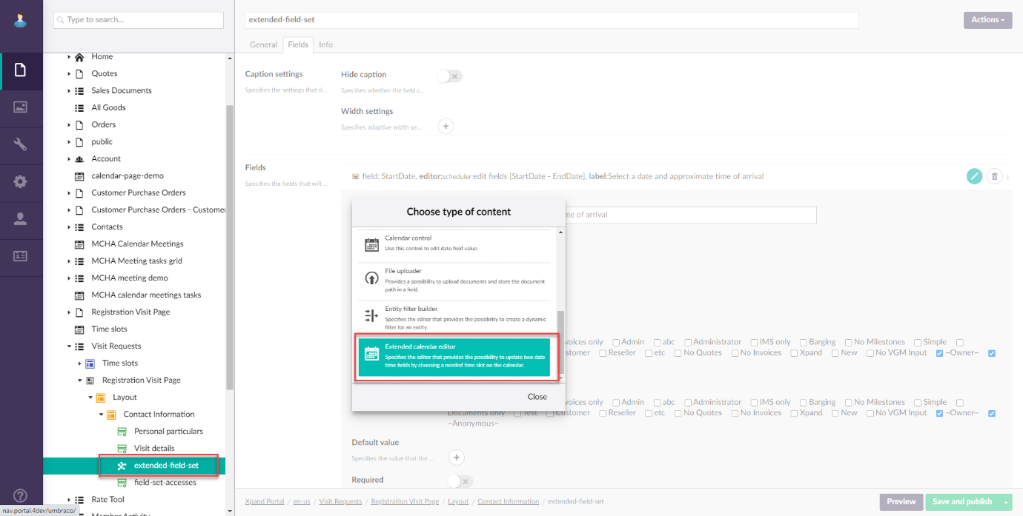Open the Actions dropdown

tap(987, 20)
